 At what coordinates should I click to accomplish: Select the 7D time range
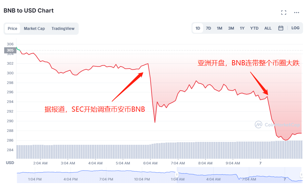point(209,28)
